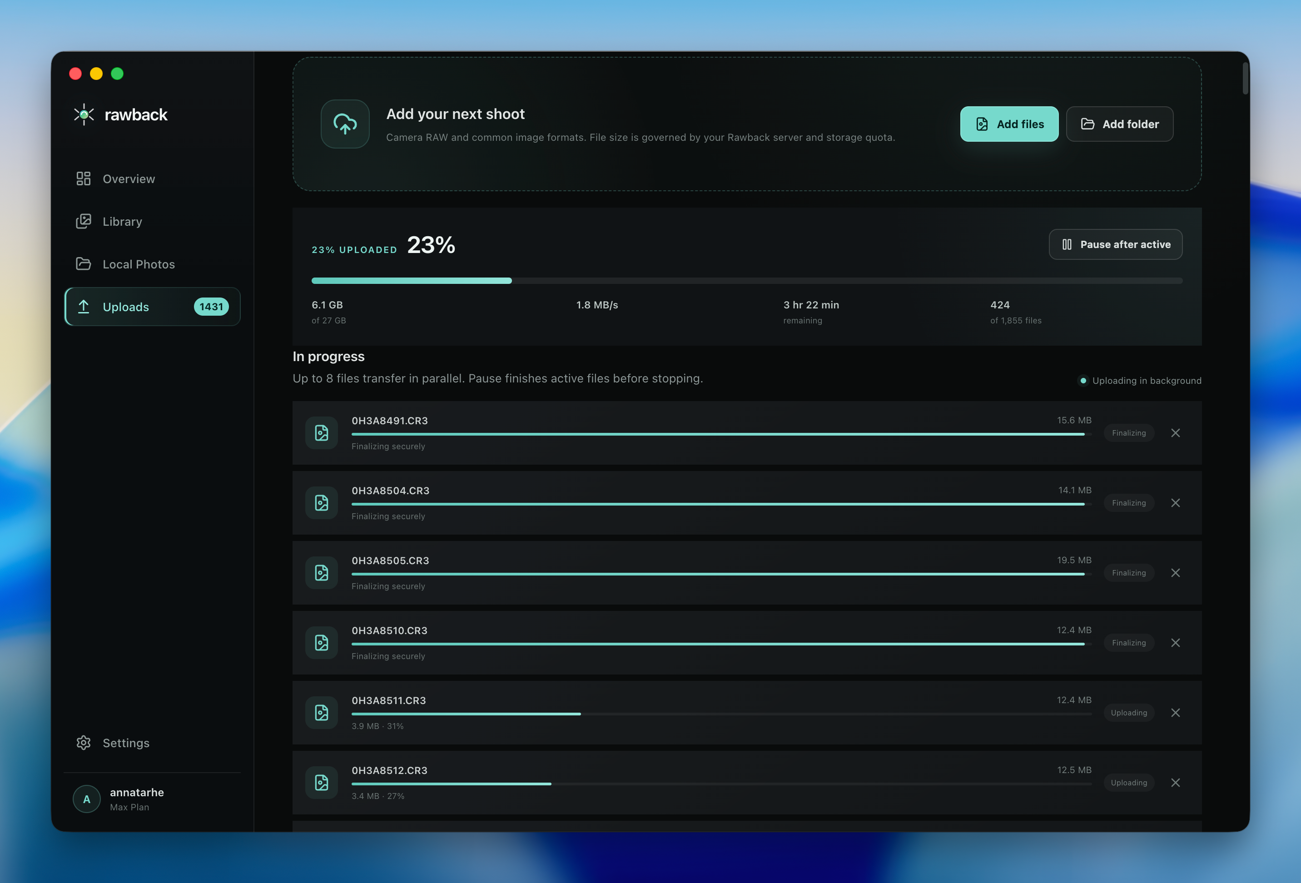Viewport: 1301px width, 883px height.
Task: Click the Local Photos folder icon
Action: pyautogui.click(x=84, y=264)
